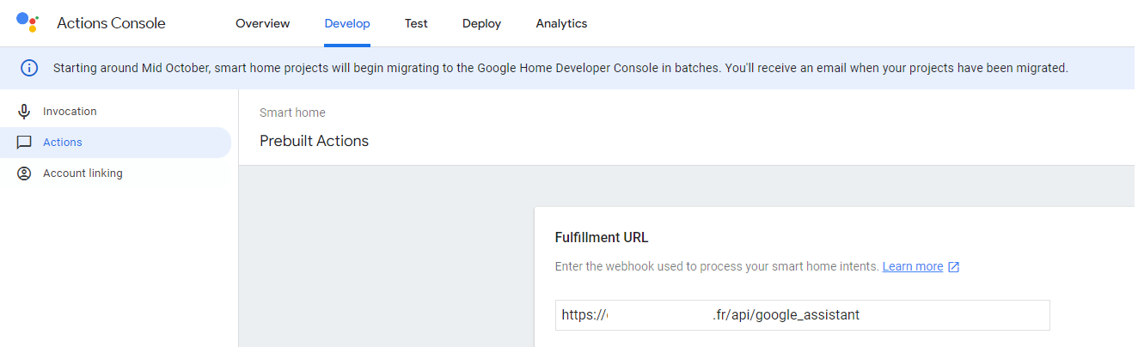The height and width of the screenshot is (347, 1138).
Task: Click the Prebuilt Actions heading
Action: [x=314, y=142]
